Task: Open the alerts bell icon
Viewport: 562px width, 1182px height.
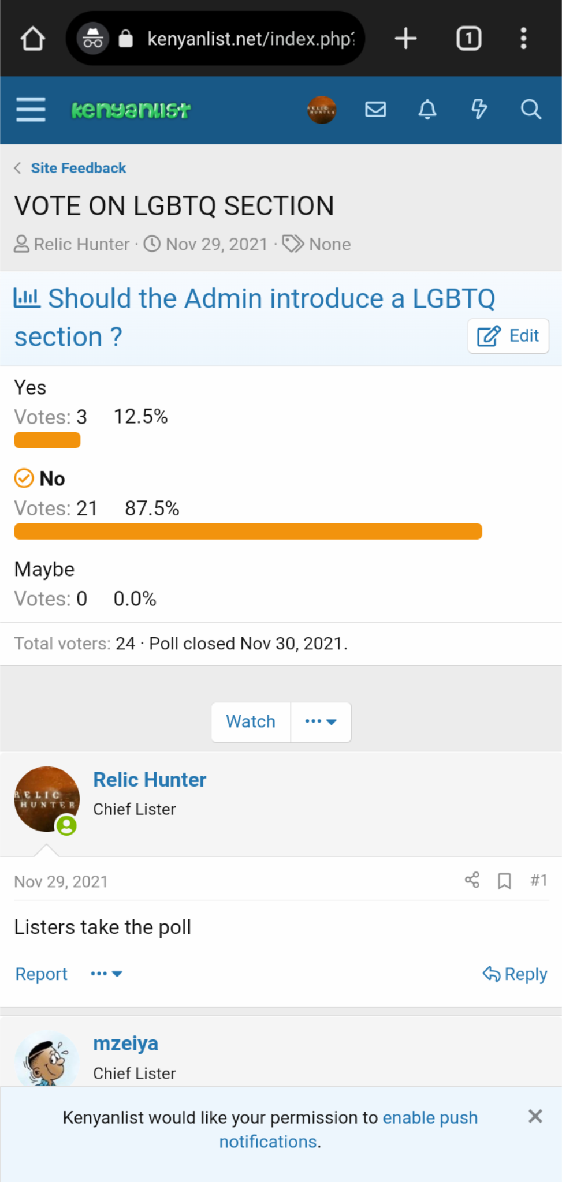Action: pyautogui.click(x=427, y=109)
